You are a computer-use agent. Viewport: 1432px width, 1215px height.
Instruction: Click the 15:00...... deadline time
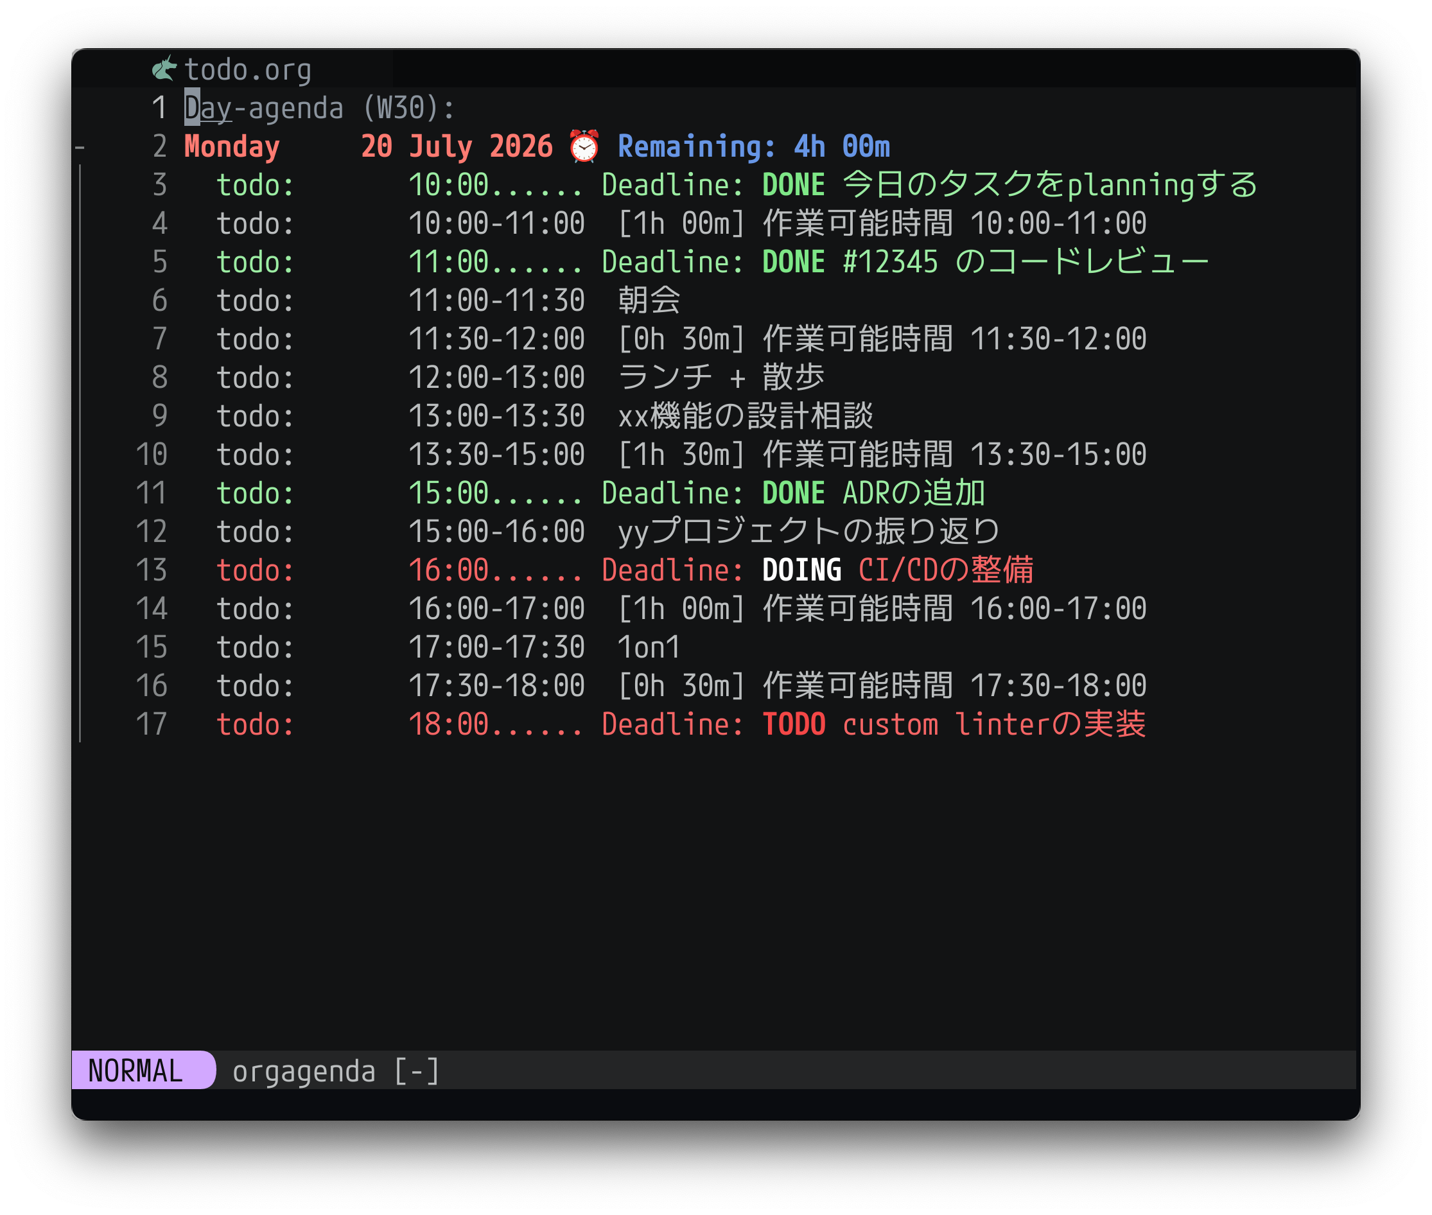click(496, 494)
